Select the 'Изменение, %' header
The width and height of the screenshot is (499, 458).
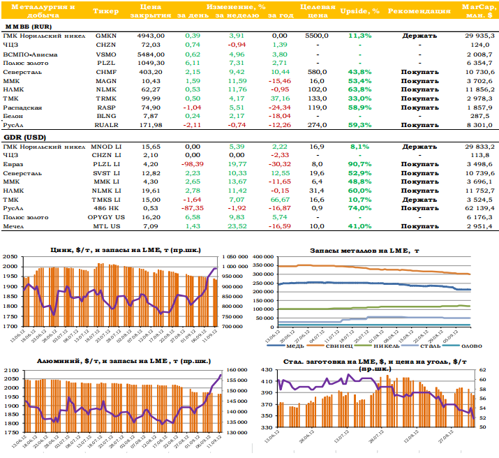pyautogui.click(x=235, y=7)
